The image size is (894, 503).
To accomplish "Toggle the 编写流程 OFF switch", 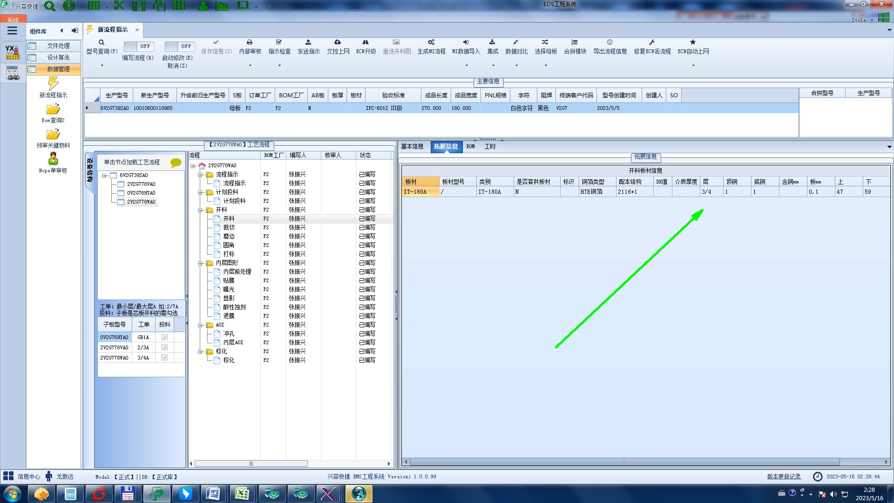I will tap(138, 46).
